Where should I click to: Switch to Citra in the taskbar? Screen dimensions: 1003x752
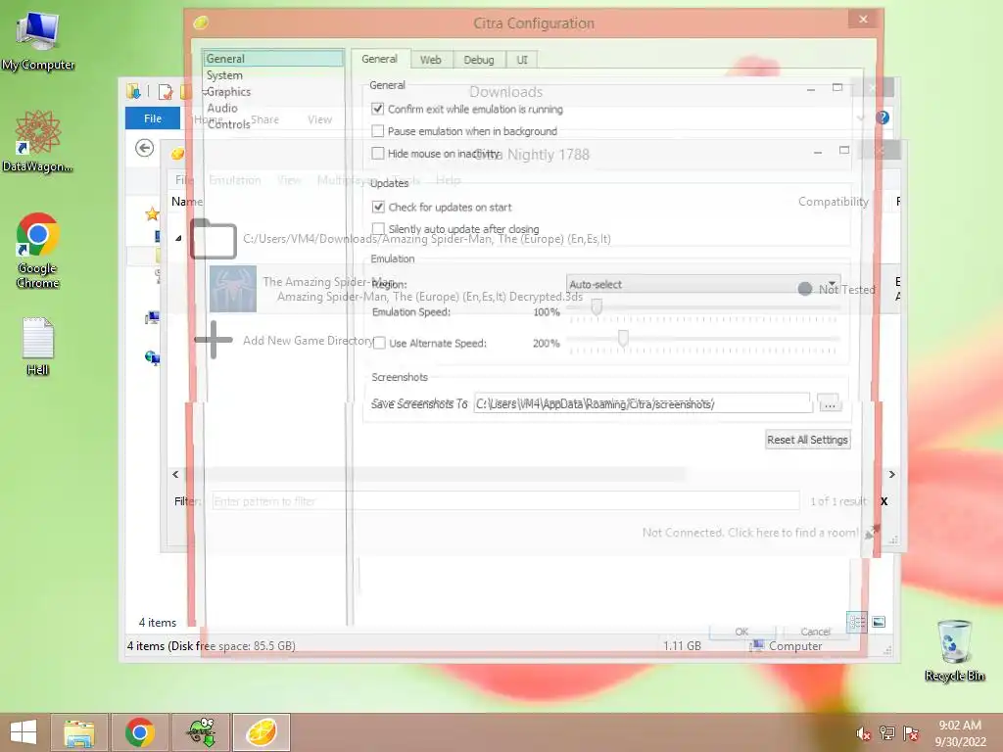[x=262, y=732]
